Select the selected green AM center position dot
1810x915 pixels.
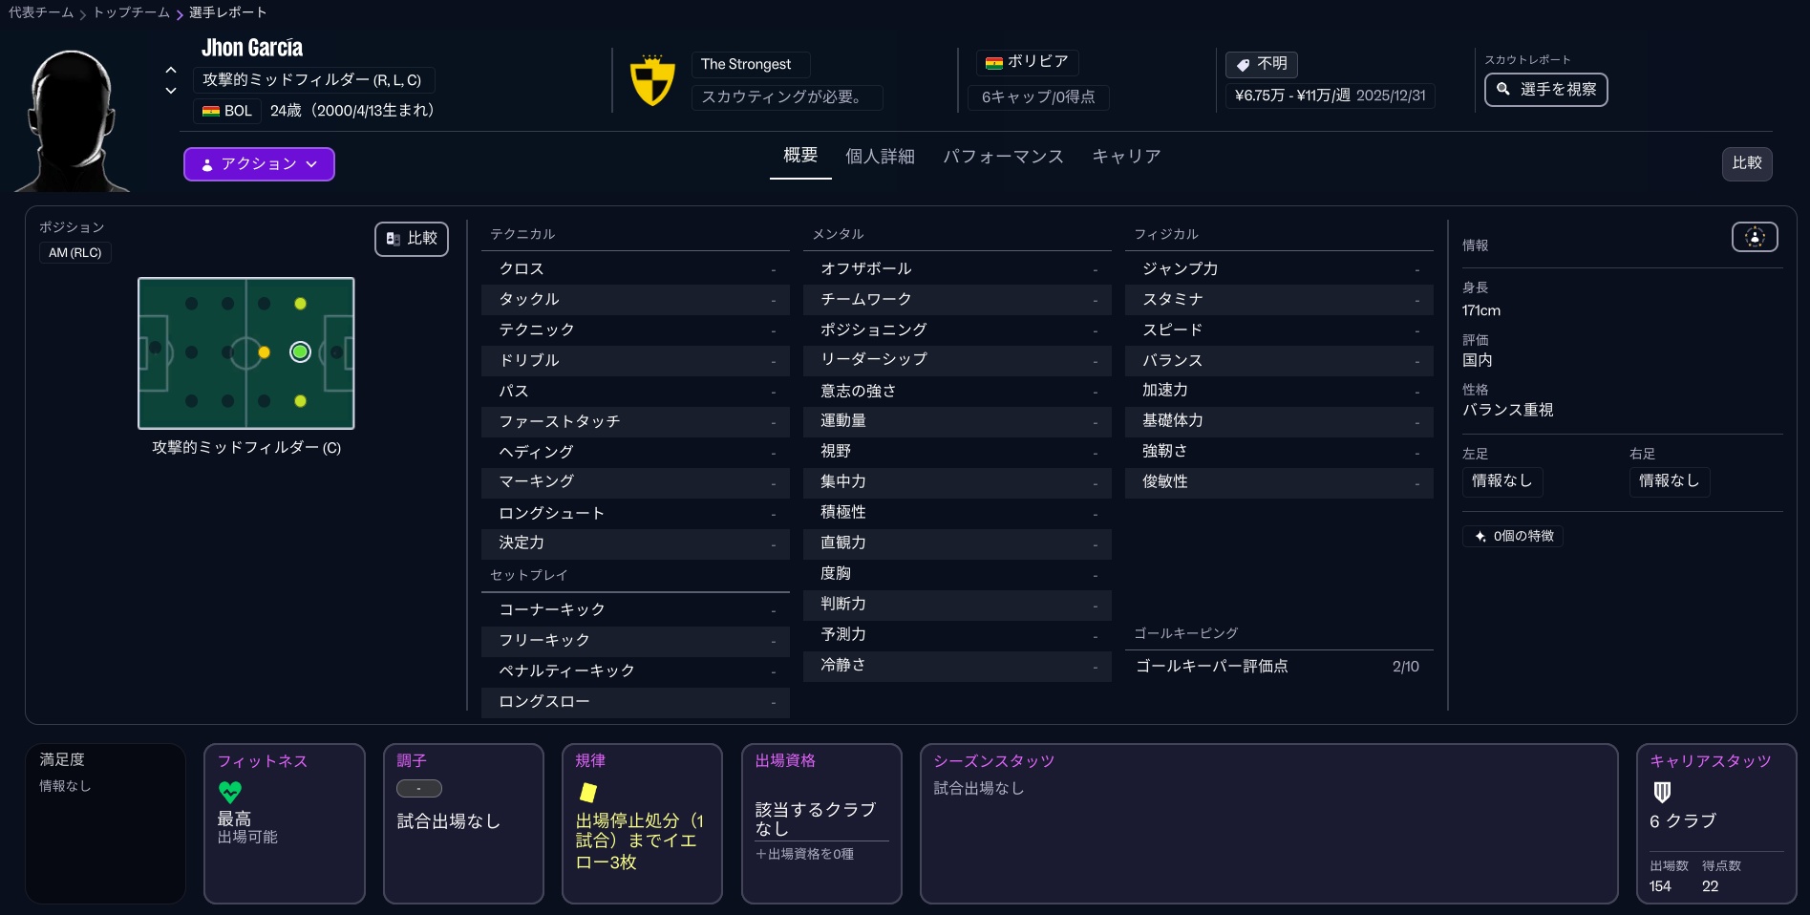(300, 352)
